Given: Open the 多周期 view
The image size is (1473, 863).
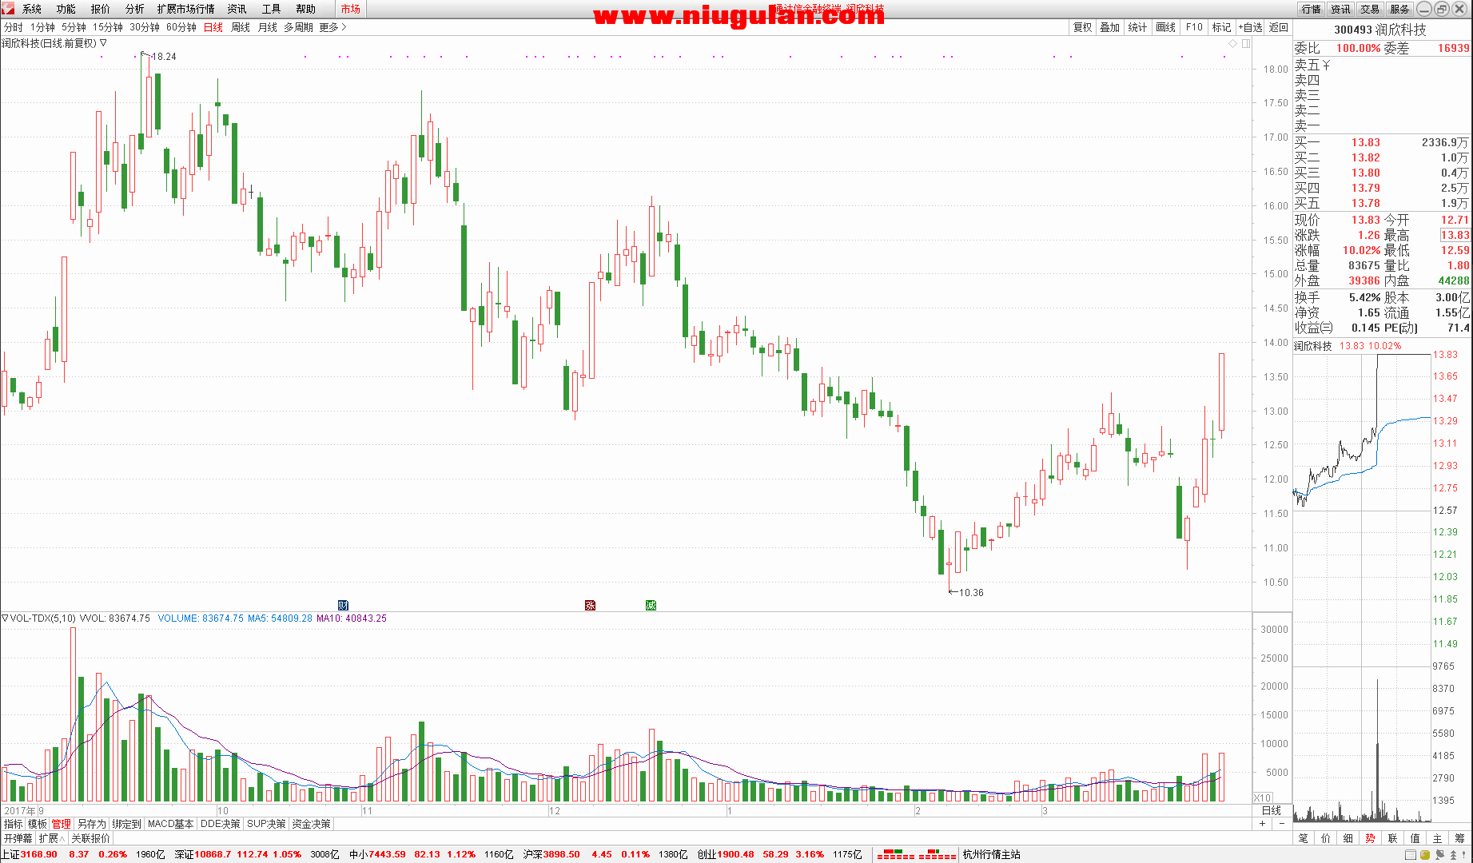Looking at the screenshot, I should [x=299, y=27].
